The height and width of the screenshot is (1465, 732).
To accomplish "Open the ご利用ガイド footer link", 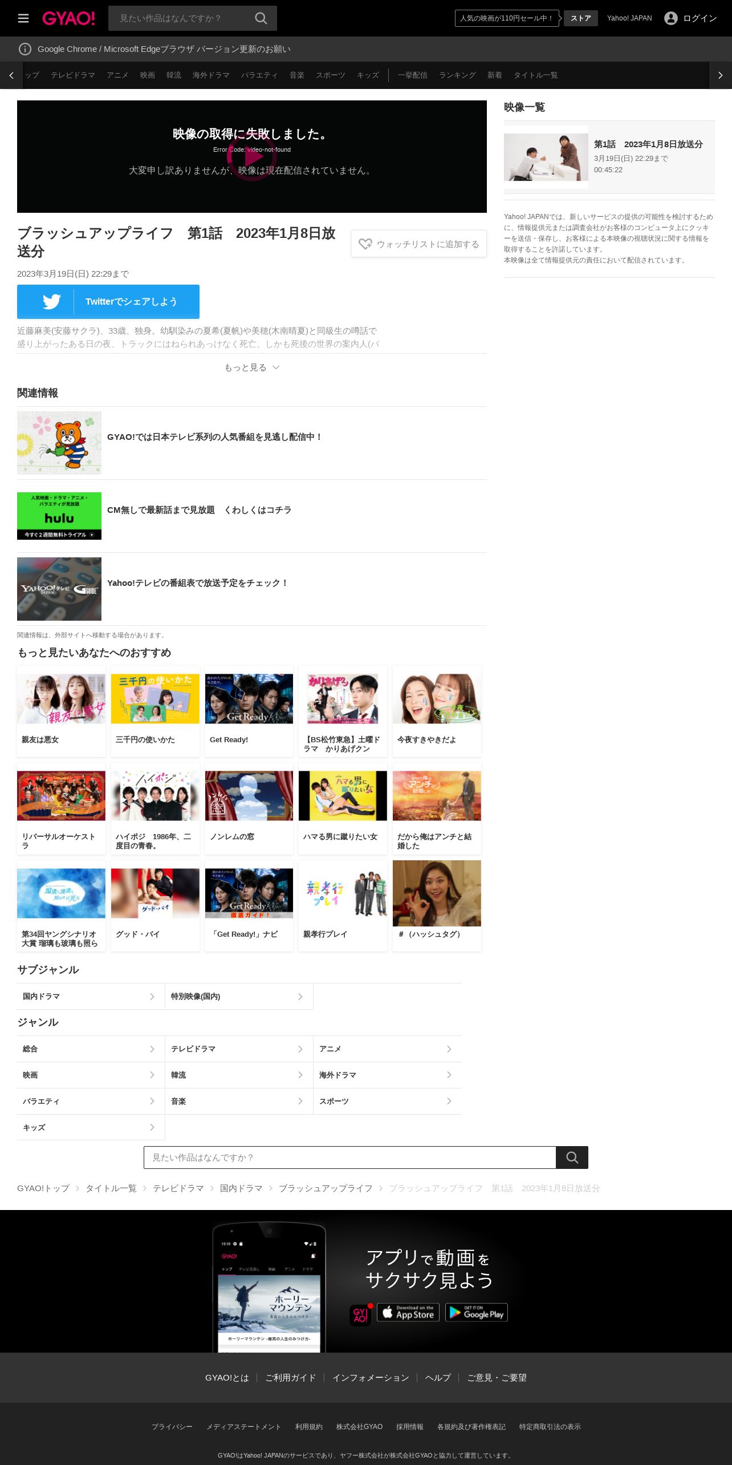I will pyautogui.click(x=291, y=1378).
